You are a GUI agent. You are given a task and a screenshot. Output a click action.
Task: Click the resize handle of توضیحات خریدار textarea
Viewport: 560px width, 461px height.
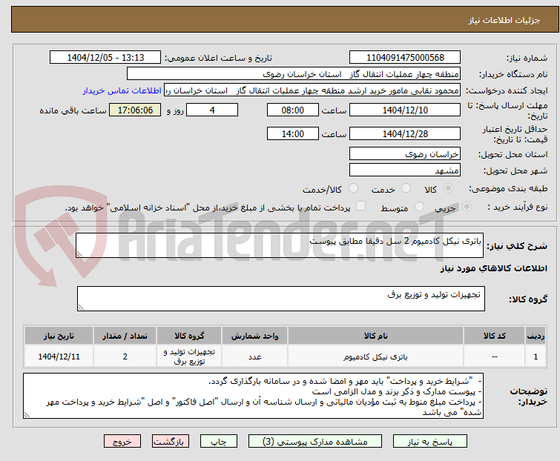point(27,414)
